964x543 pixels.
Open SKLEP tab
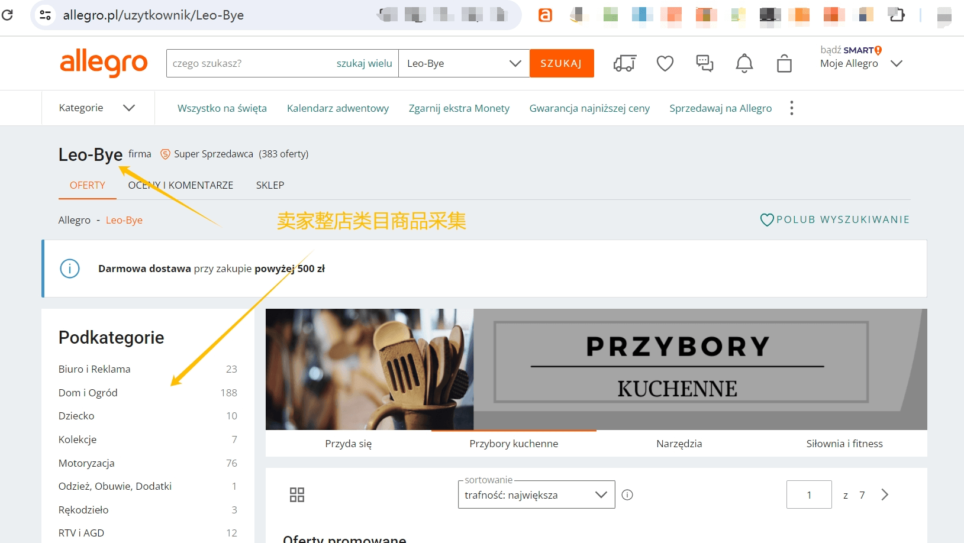coord(270,185)
